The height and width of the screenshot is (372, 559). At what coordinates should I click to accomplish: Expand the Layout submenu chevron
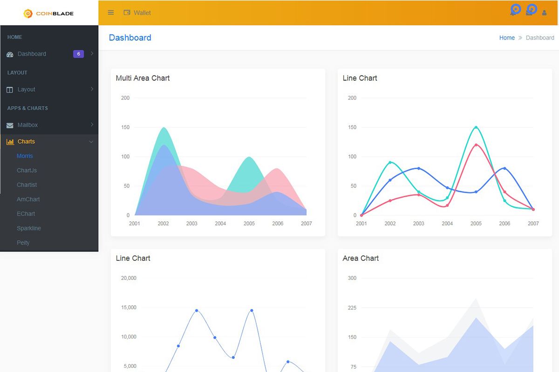(92, 89)
